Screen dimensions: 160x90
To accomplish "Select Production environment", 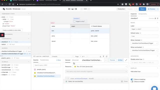I will point(121,9).
